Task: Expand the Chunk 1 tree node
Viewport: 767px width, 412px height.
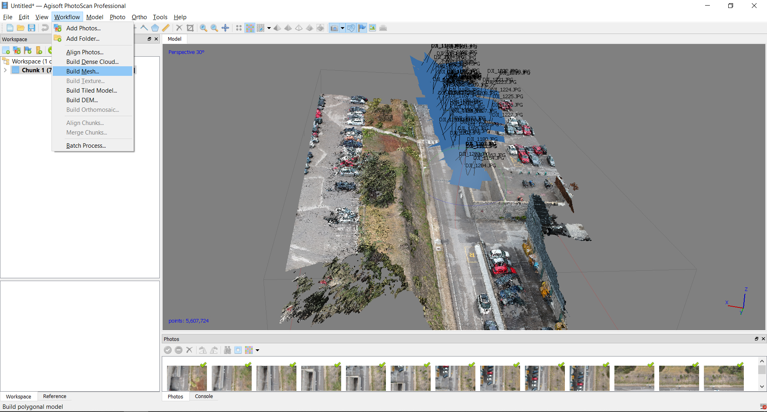Action: click(5, 70)
